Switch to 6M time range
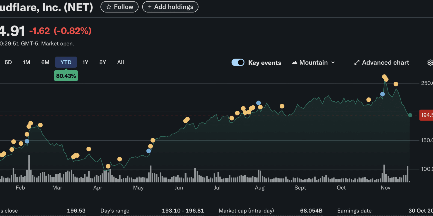433x216 pixels. point(45,62)
